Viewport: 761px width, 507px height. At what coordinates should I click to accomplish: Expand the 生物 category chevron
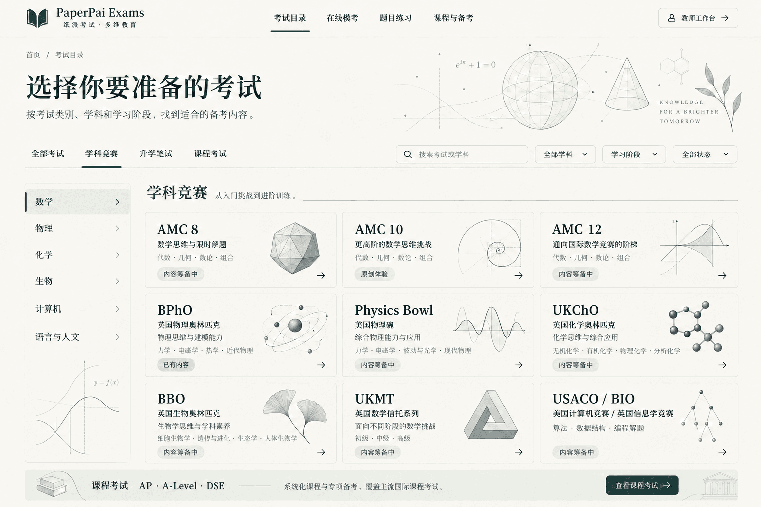tap(117, 281)
